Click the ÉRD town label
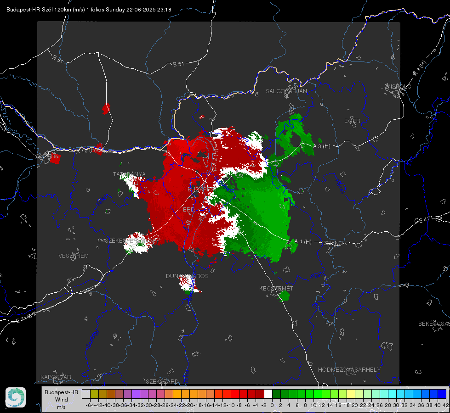 tap(188, 210)
